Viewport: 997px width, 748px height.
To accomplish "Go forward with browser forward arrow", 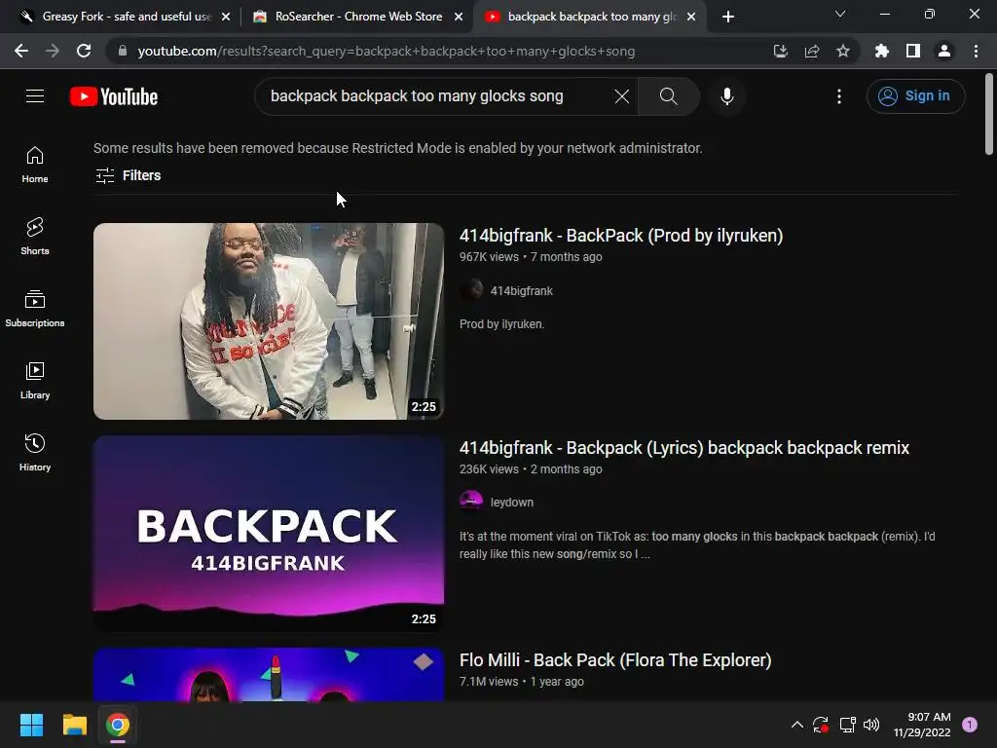I will (53, 51).
